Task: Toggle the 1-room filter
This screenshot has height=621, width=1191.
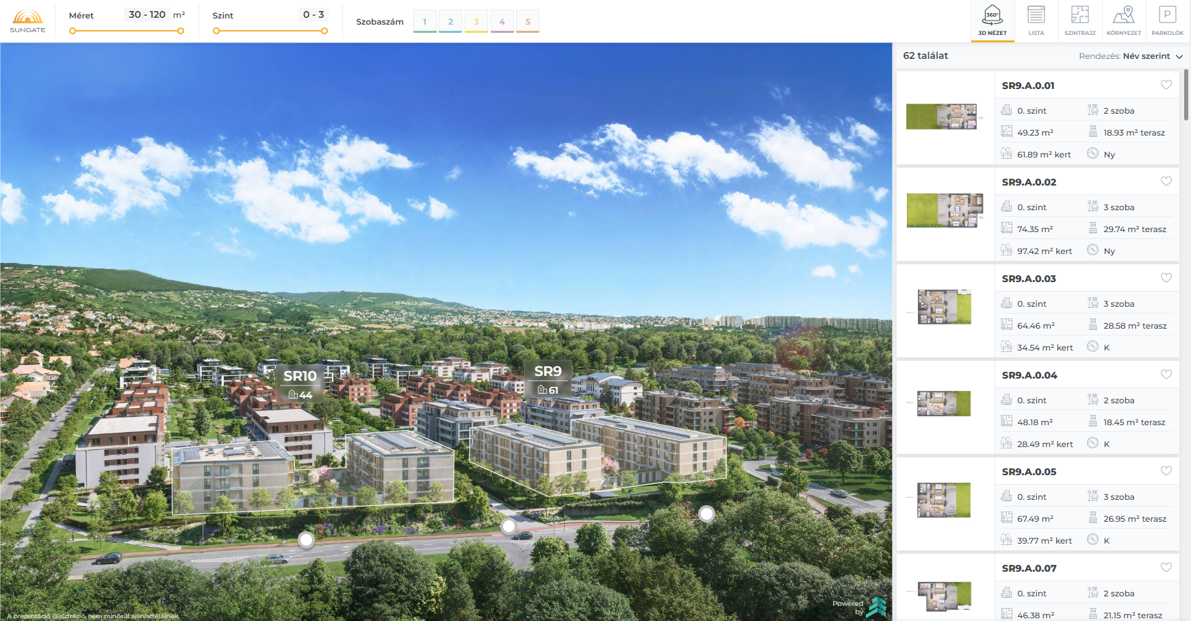Action: click(x=424, y=22)
